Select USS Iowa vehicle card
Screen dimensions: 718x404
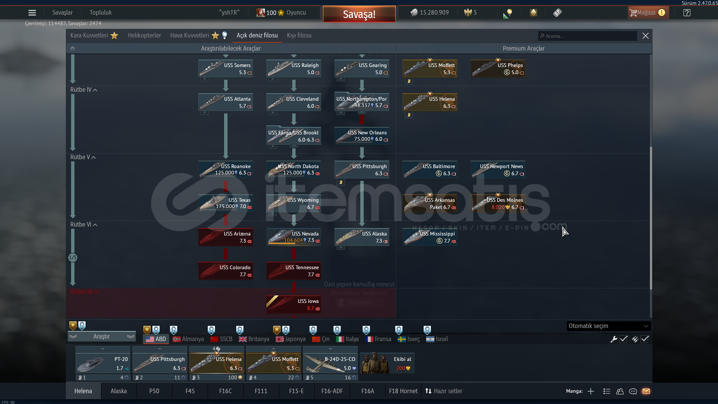tap(294, 304)
